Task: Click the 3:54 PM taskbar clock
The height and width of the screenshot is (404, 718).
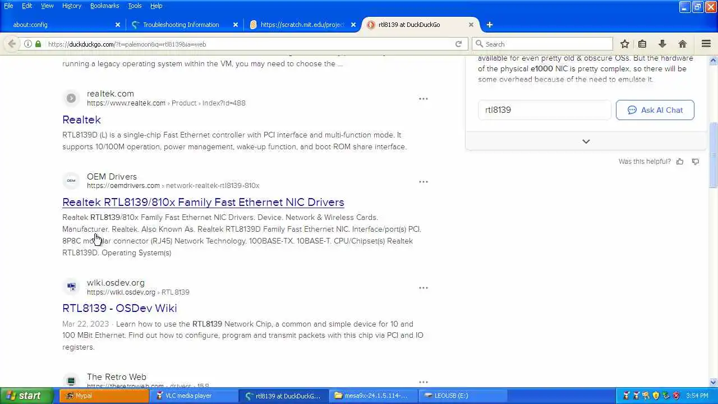Action: point(697,396)
